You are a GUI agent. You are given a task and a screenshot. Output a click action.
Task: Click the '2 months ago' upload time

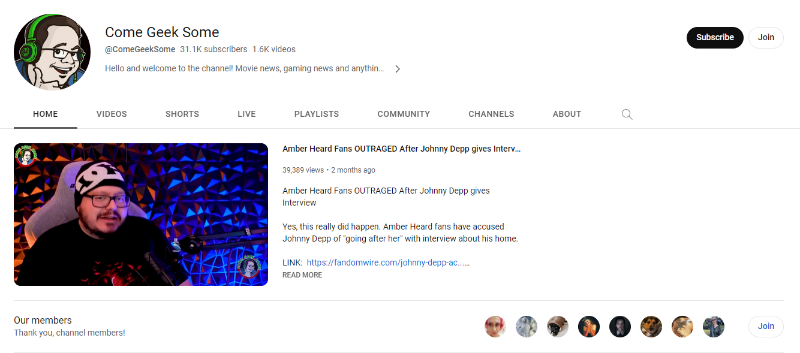[x=353, y=170]
